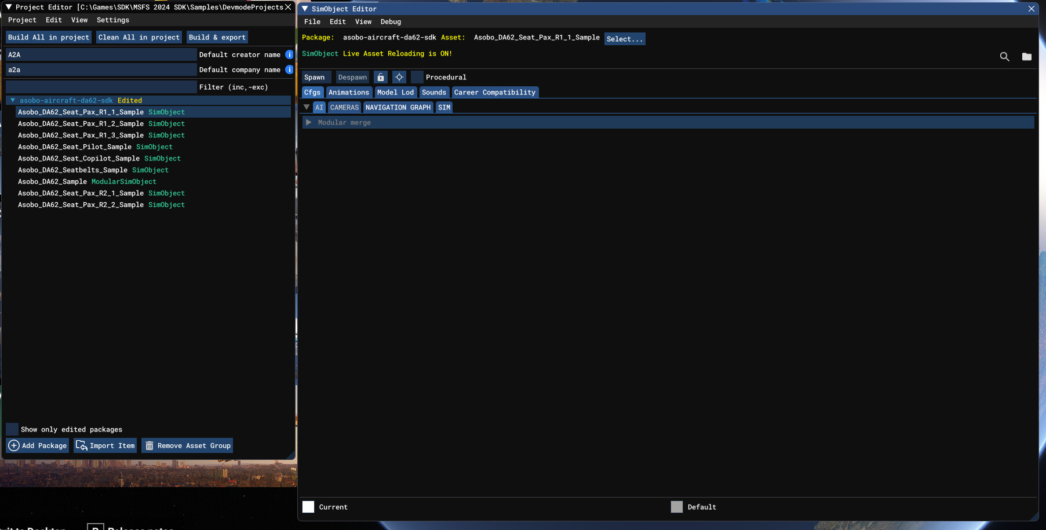Screen dimensions: 1046x530
Task: Open the View menu in Project Editor
Action: point(79,20)
